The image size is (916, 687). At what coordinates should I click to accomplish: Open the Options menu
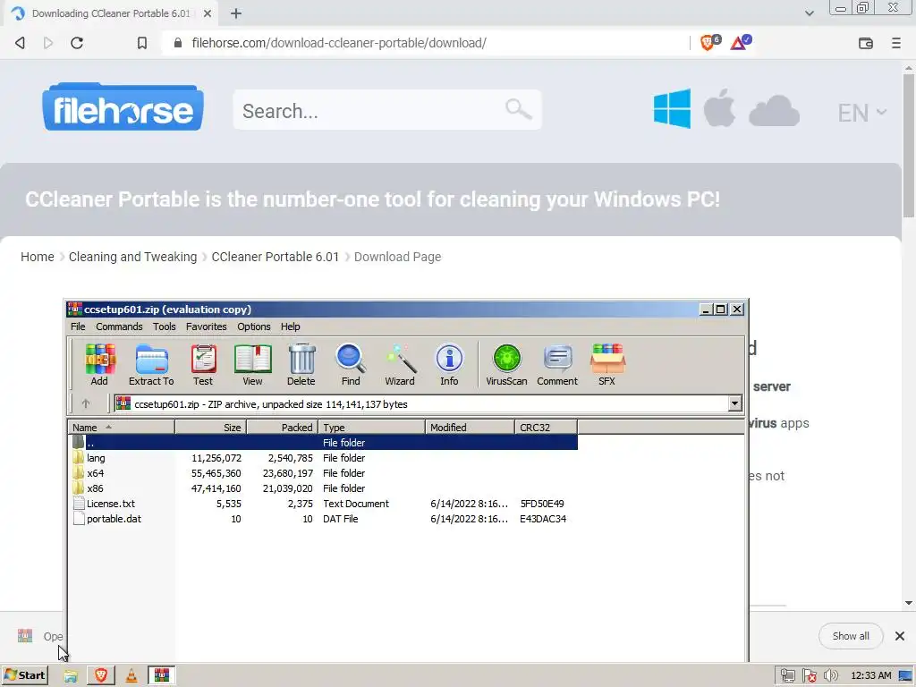coord(253,327)
